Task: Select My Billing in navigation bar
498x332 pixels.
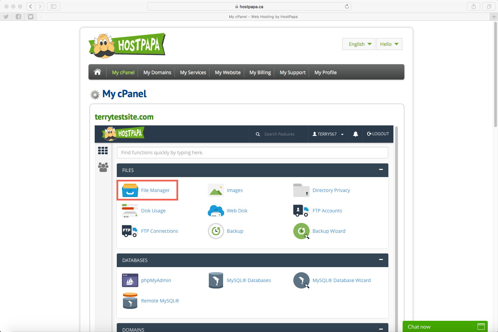Action: tap(260, 72)
